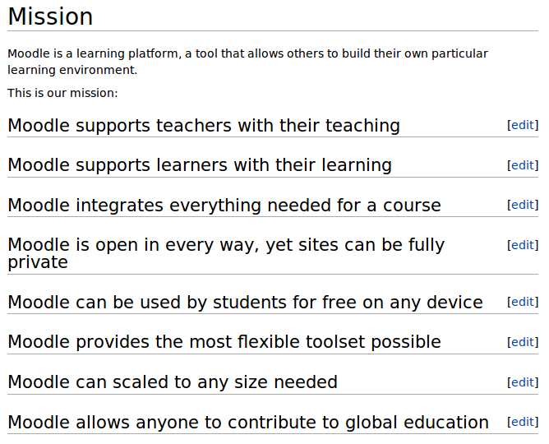
Task: Edit 'most flexible toolset possible' section
Action: [x=523, y=342]
